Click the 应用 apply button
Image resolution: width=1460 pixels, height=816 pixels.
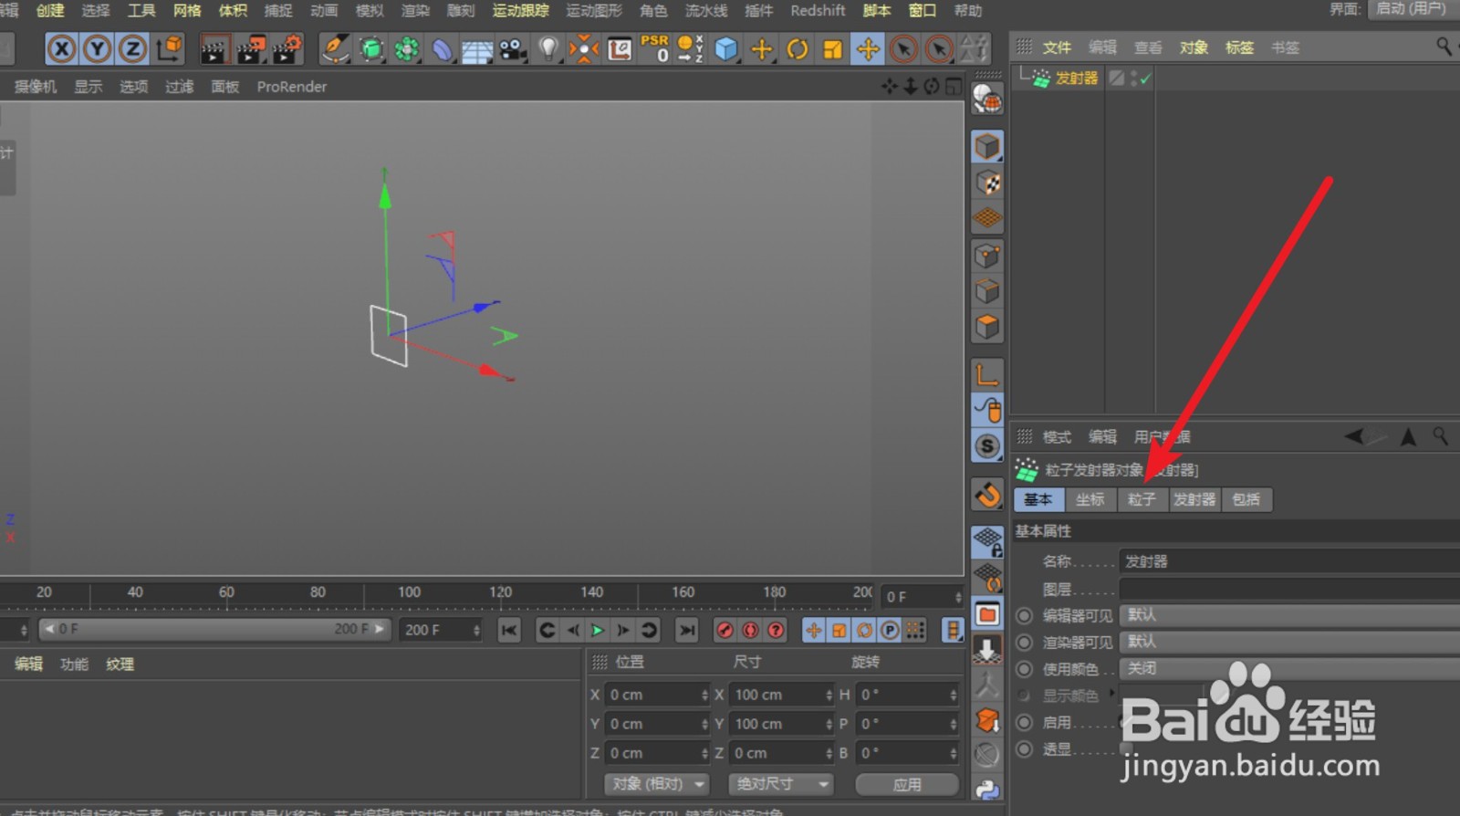[x=907, y=784]
